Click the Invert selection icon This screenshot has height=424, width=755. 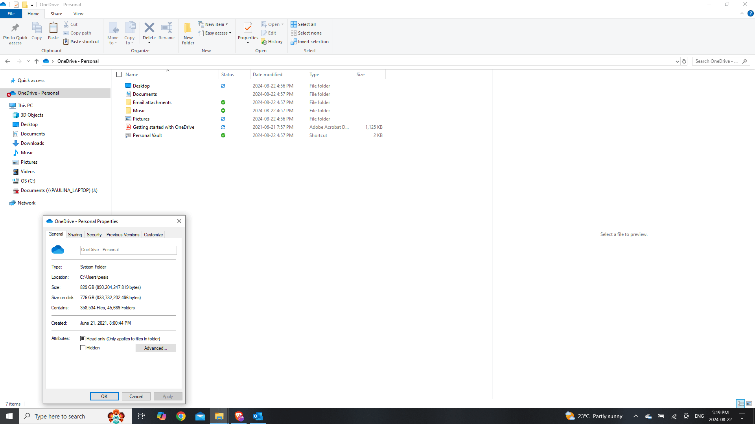(294, 42)
